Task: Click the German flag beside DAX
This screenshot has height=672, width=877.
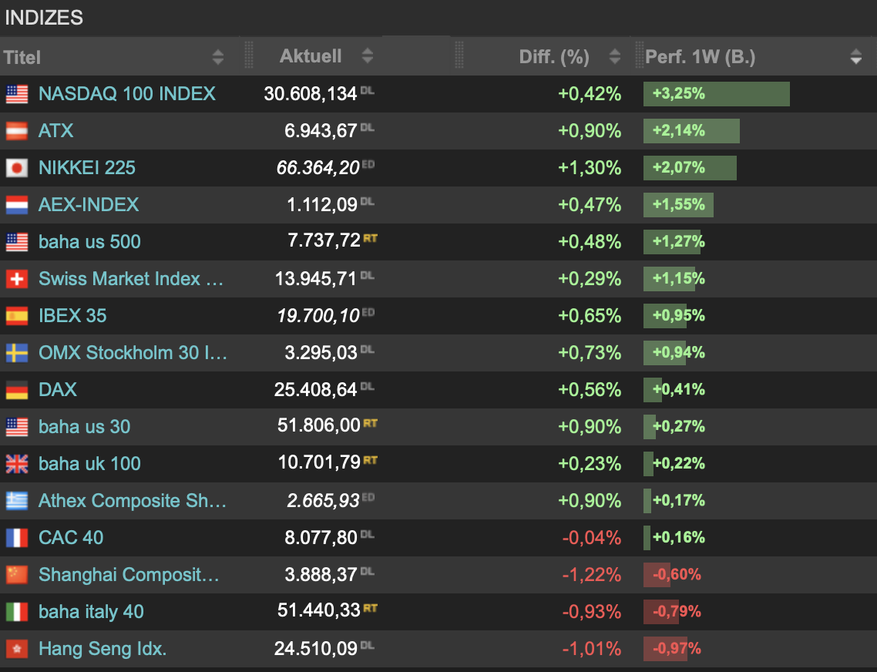Action: (17, 389)
